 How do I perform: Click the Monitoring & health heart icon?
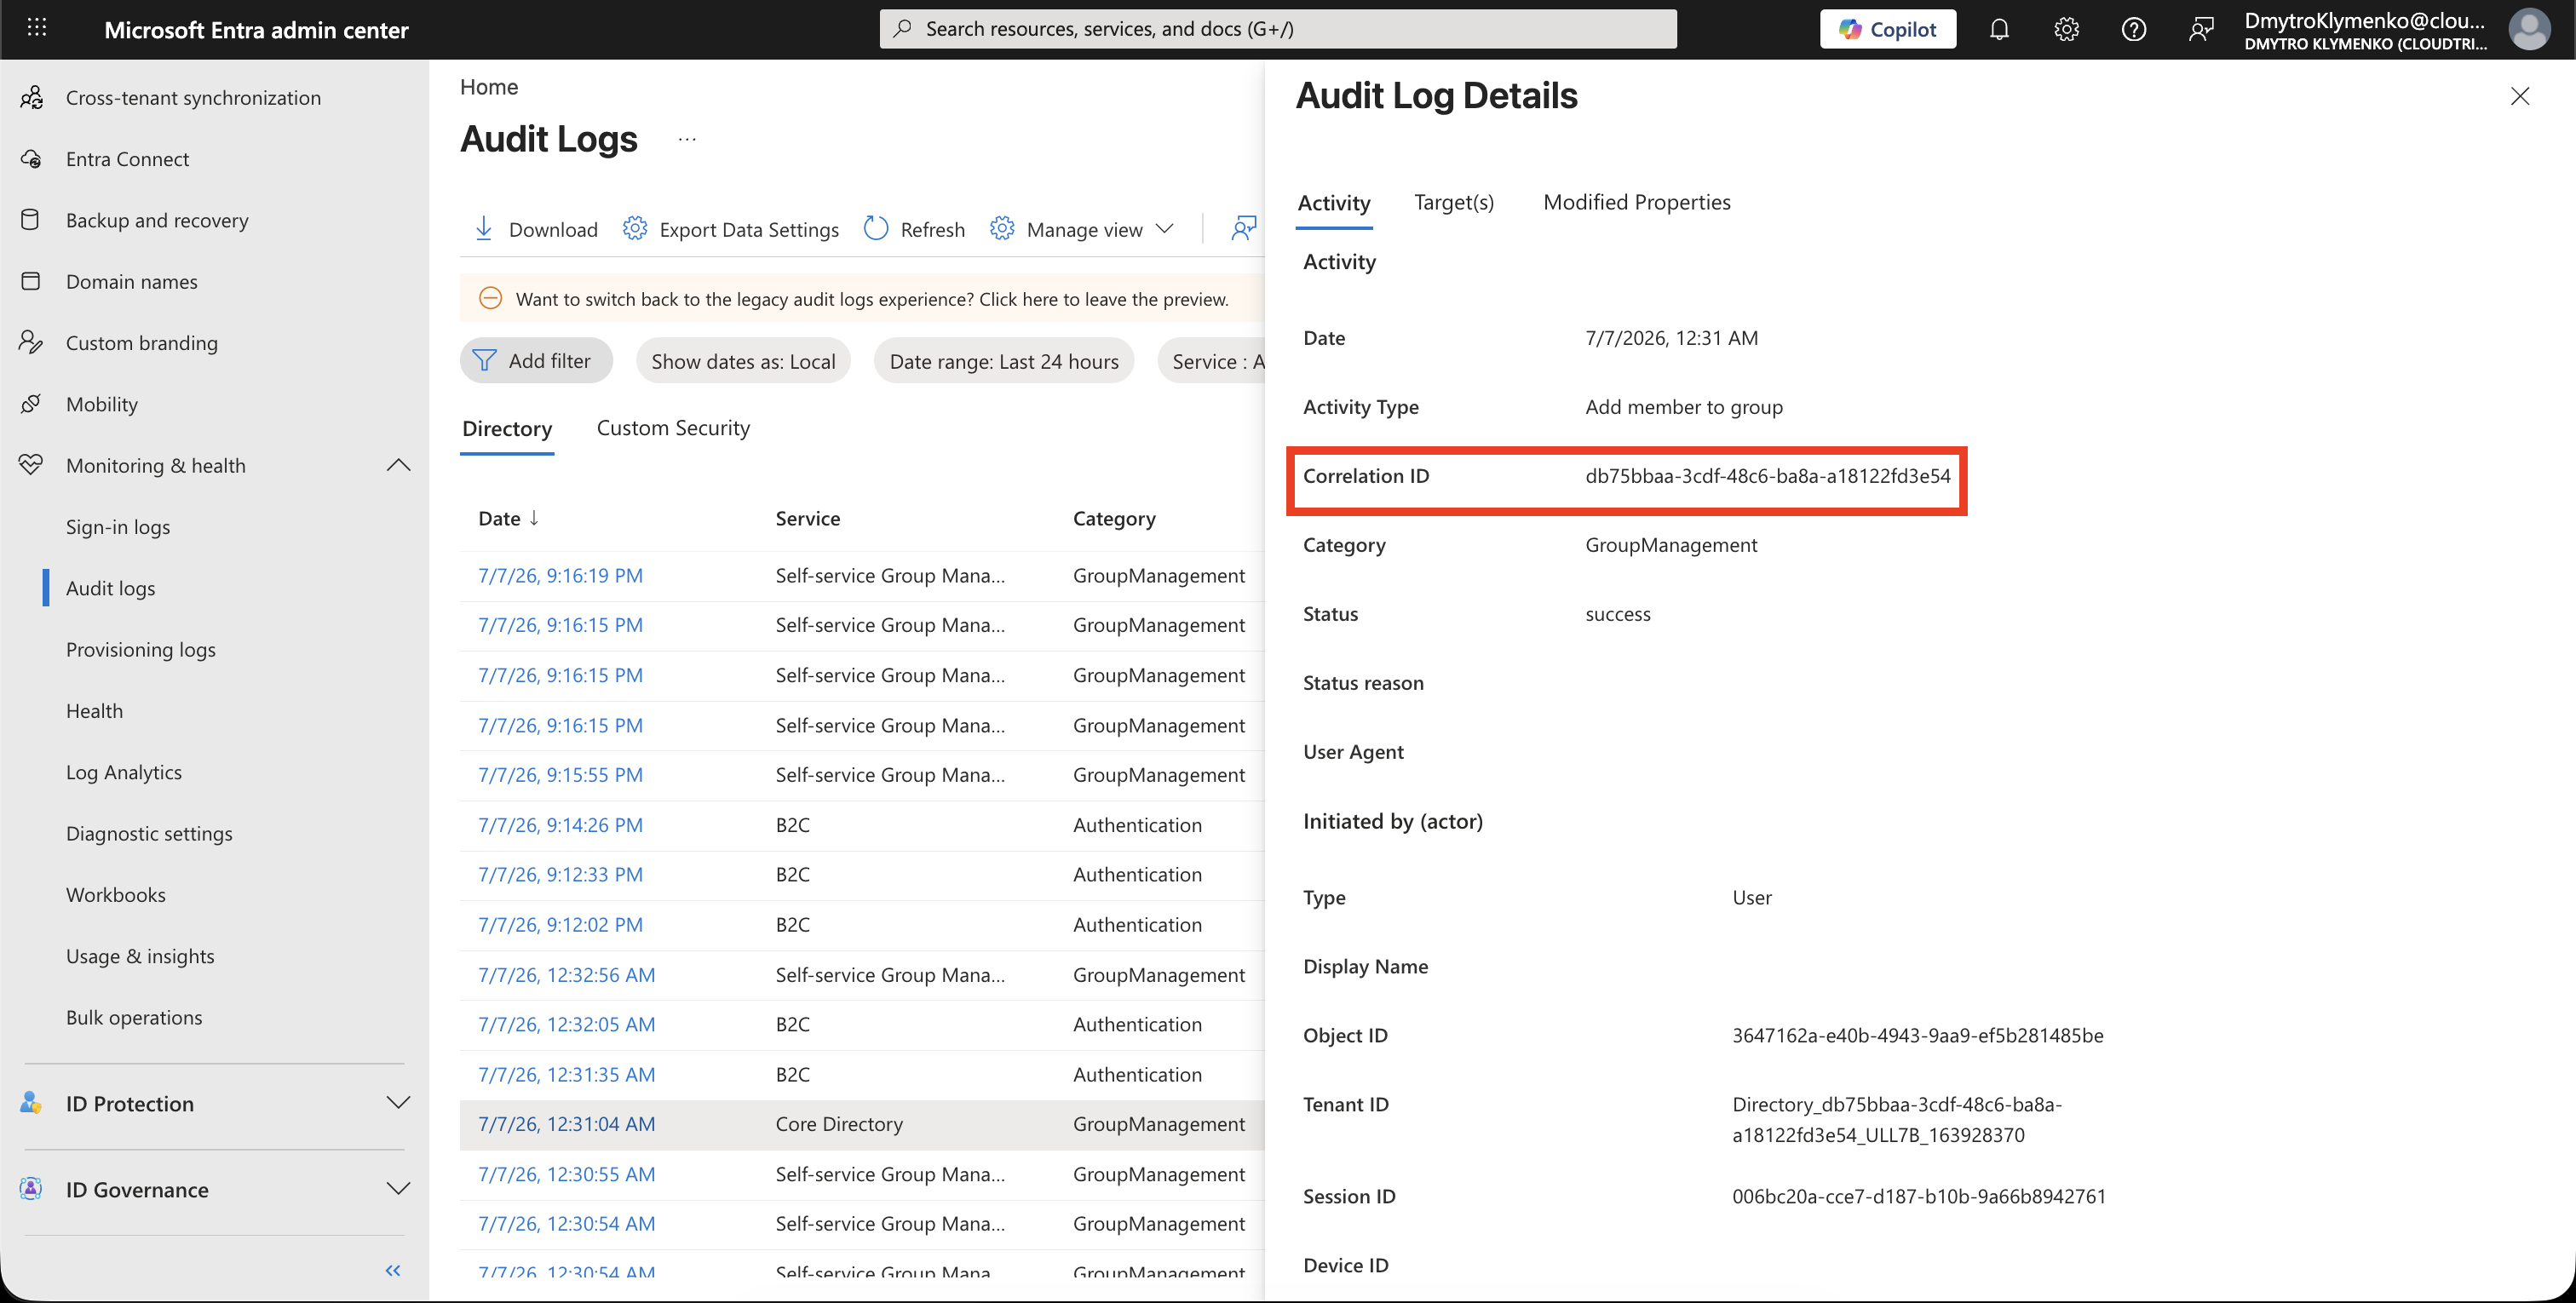click(x=31, y=464)
